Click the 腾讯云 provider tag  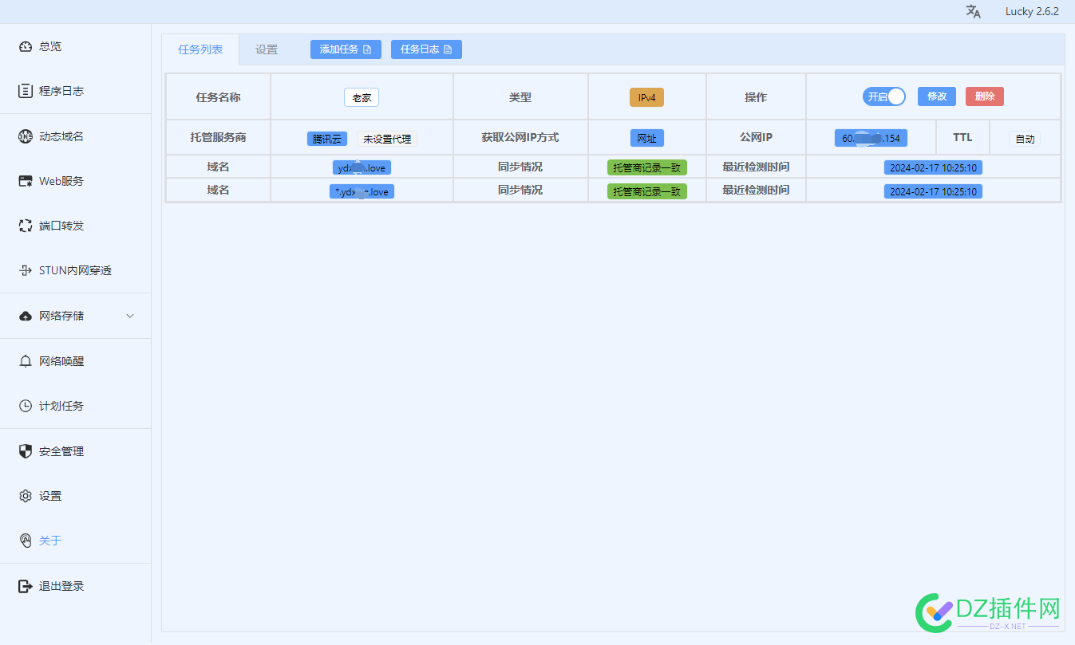coord(327,139)
